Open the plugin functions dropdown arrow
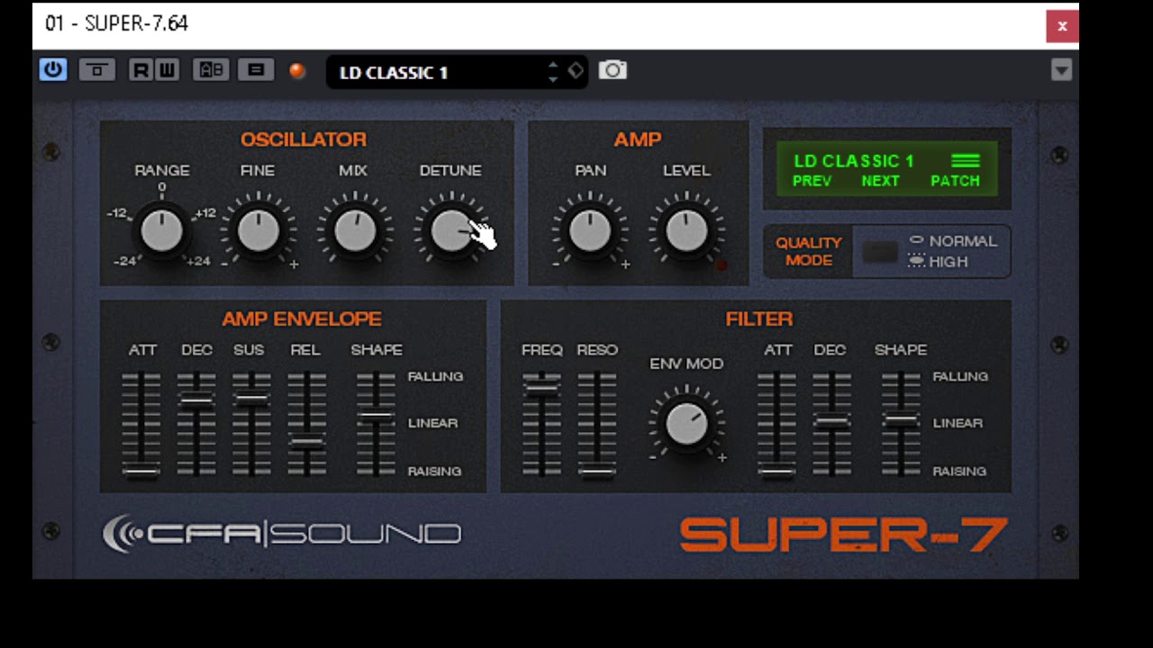 tap(1061, 70)
